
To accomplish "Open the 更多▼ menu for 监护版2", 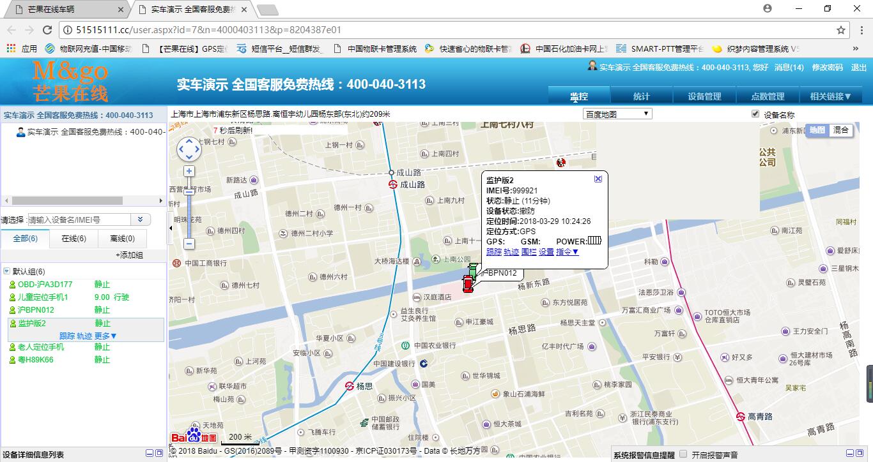I will pyautogui.click(x=105, y=336).
